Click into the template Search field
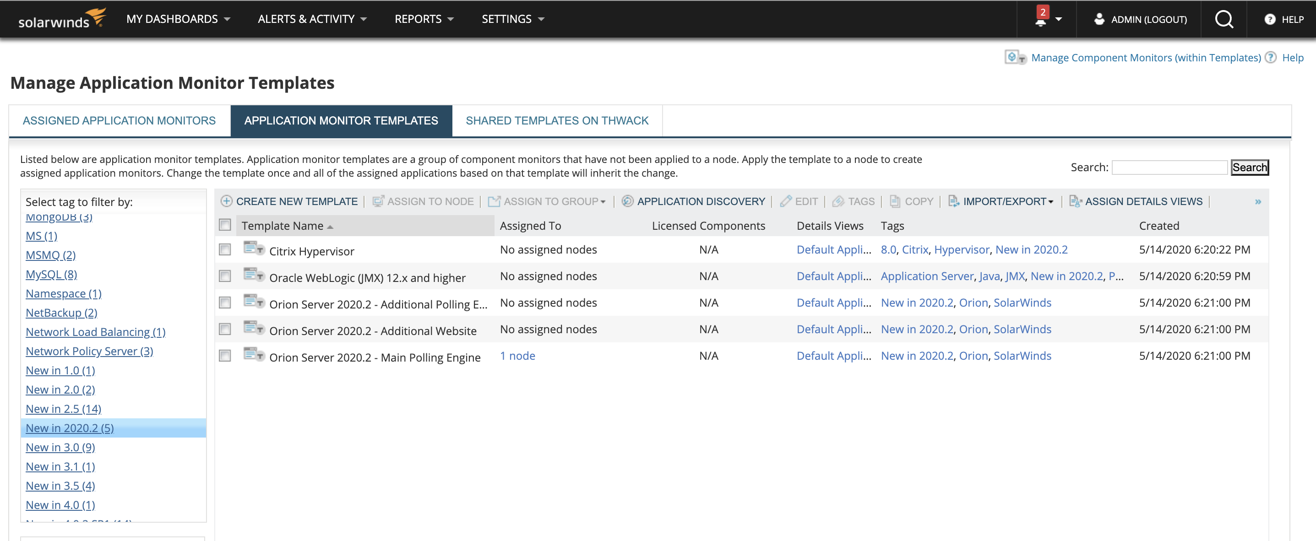 click(1169, 168)
